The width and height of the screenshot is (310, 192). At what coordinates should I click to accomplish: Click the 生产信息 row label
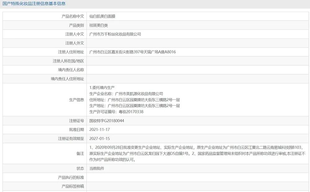[75, 100]
